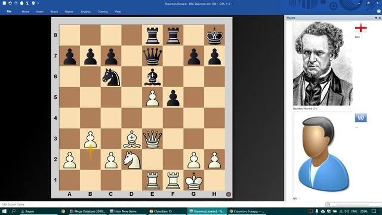
Task: Select the white bishop on d3
Action: coord(132,139)
